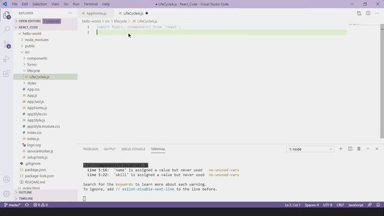This screenshot has width=384, height=216.
Task: Expand the styles folder
Action: (x=46, y=83)
